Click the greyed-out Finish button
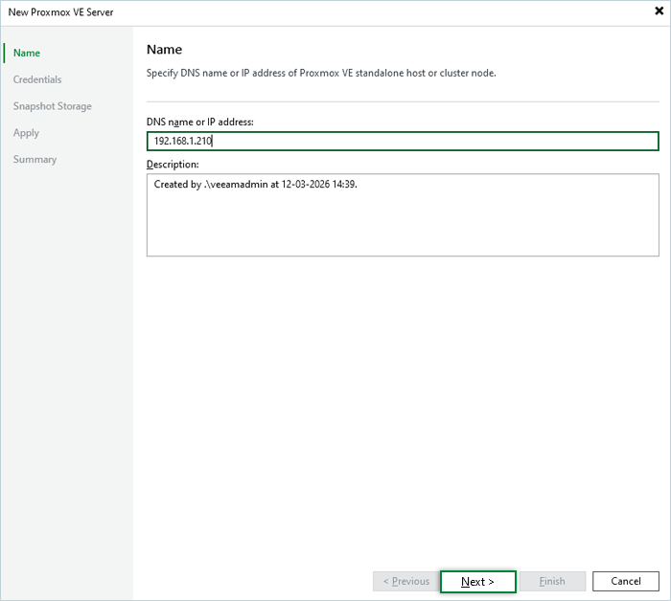 pyautogui.click(x=552, y=581)
